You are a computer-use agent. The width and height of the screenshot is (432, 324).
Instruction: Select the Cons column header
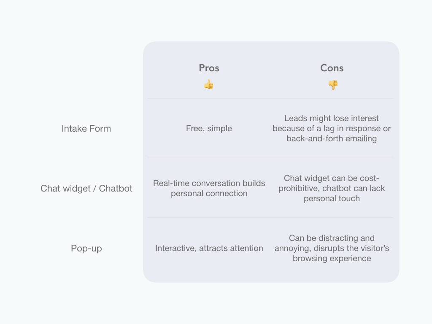332,68
